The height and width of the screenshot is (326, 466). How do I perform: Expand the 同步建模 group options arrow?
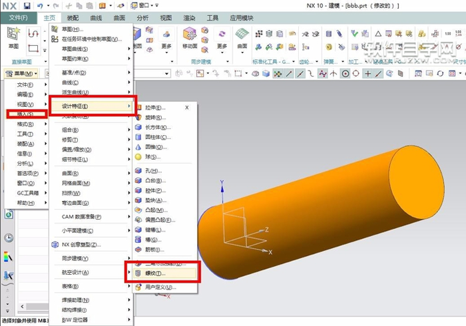click(x=228, y=61)
